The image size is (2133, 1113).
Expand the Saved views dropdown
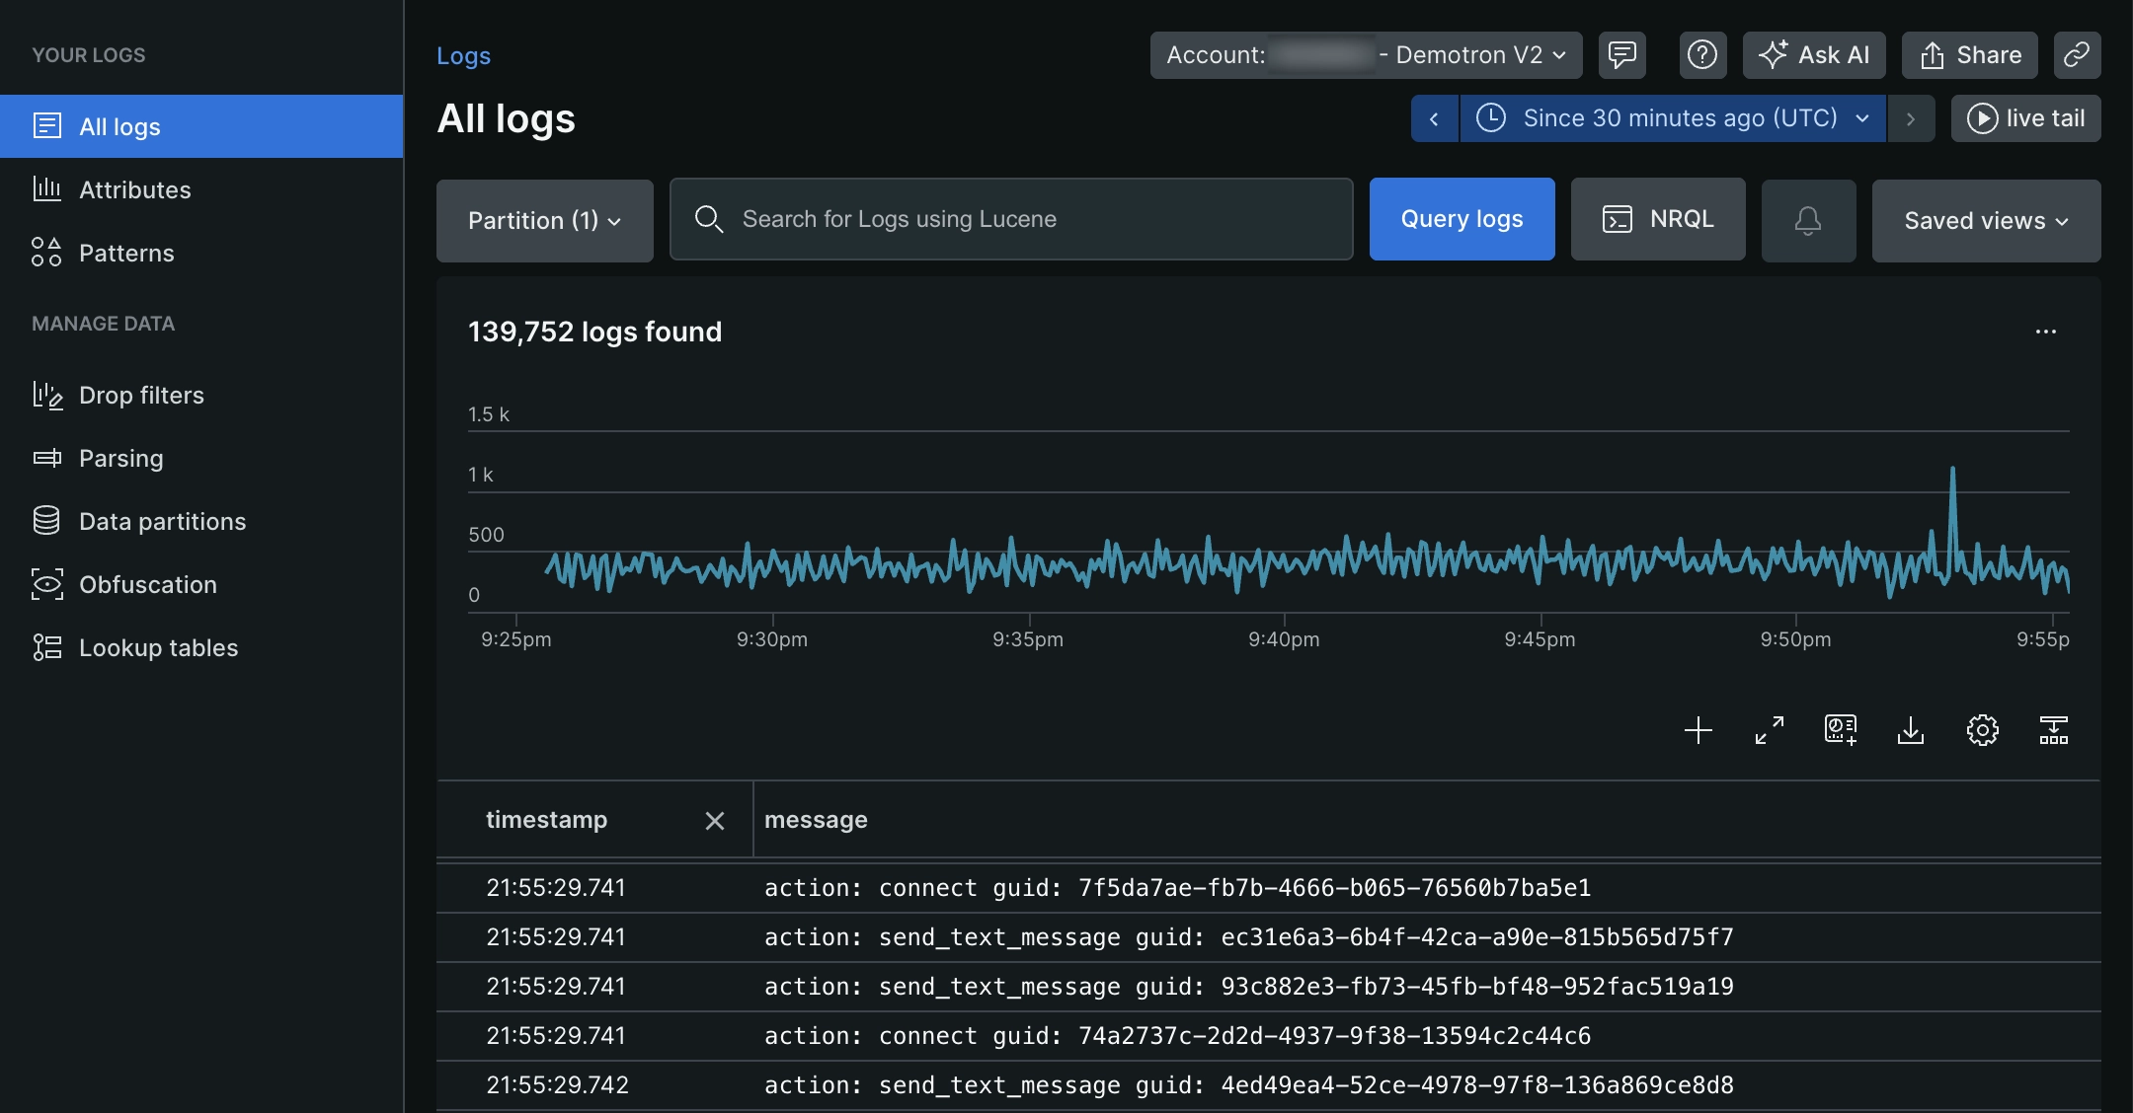(x=1986, y=220)
